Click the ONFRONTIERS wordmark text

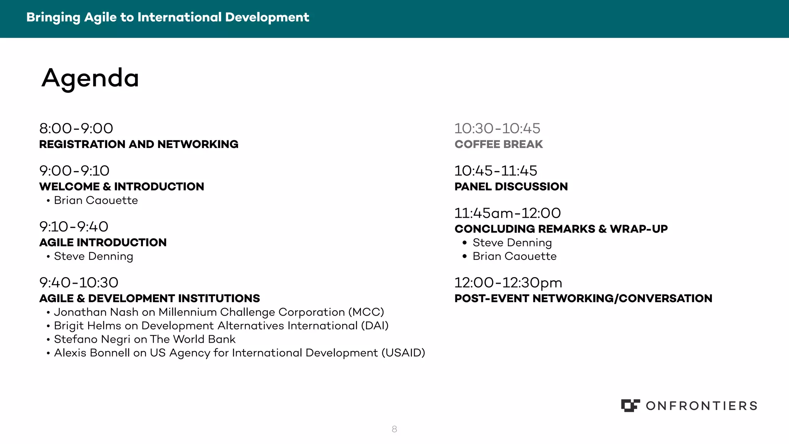pyautogui.click(x=702, y=406)
